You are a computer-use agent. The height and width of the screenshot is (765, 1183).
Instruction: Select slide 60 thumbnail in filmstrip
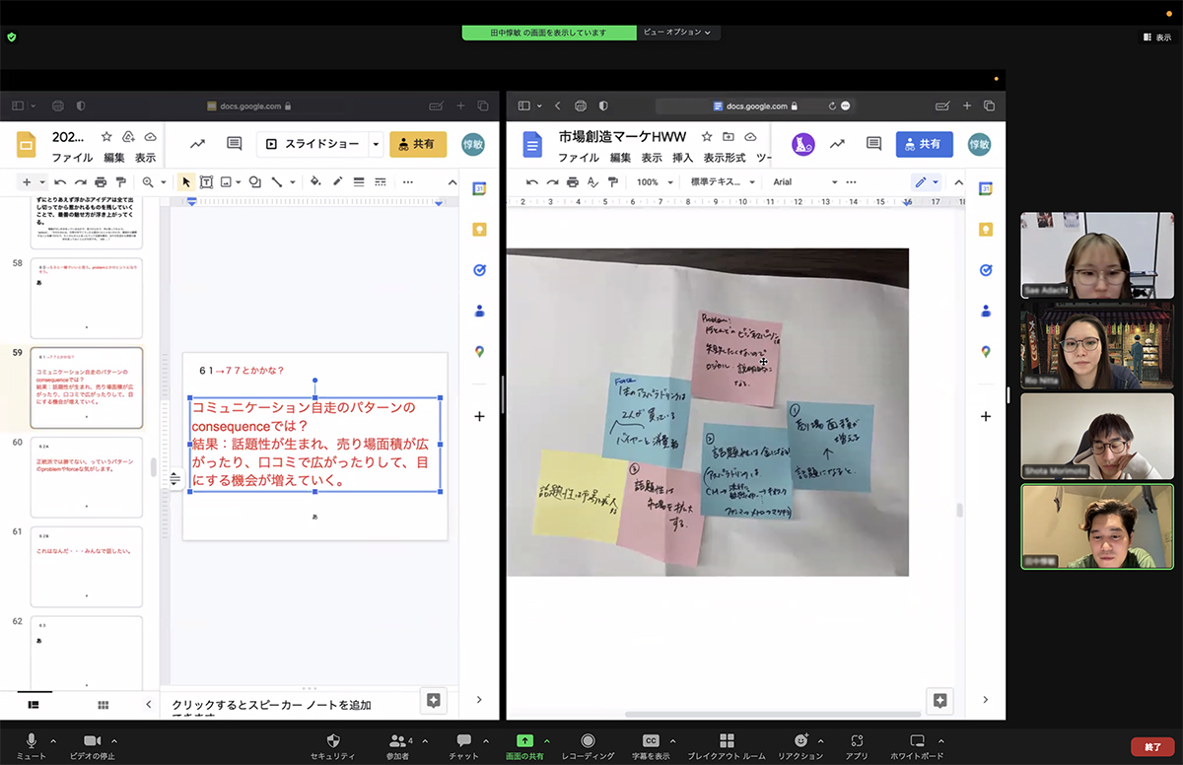[x=87, y=478]
